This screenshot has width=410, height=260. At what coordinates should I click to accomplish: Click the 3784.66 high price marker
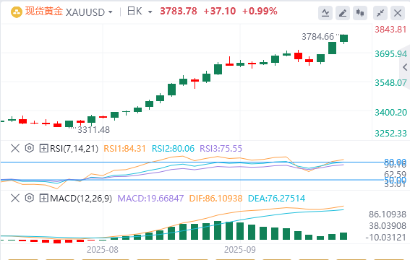pyautogui.click(x=318, y=37)
